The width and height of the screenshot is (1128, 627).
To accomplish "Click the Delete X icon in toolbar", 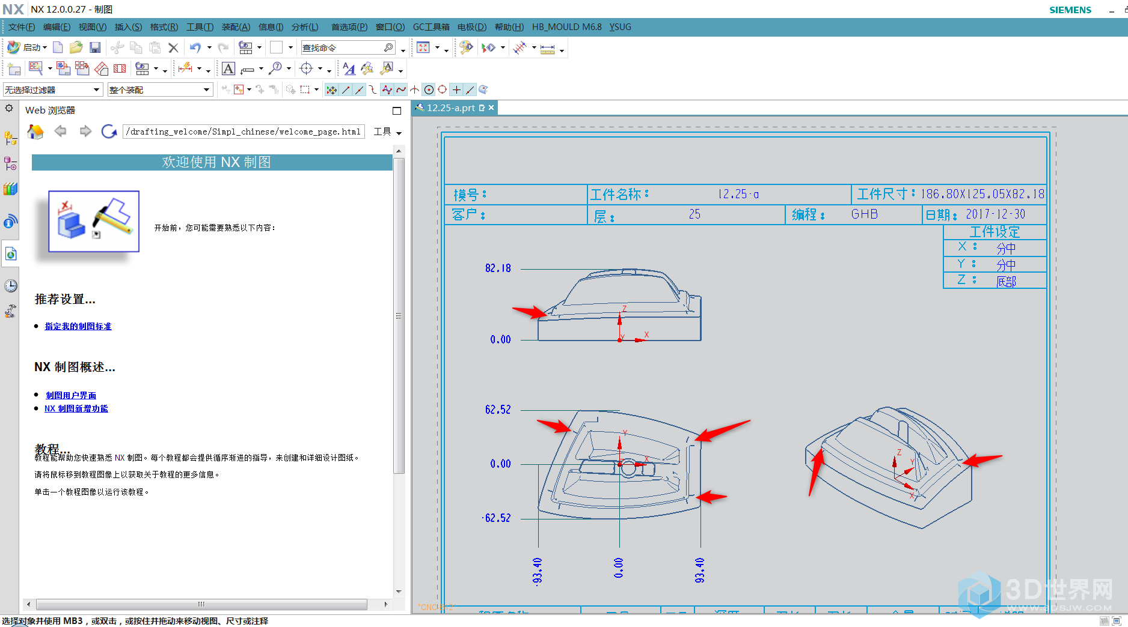I will pyautogui.click(x=173, y=47).
